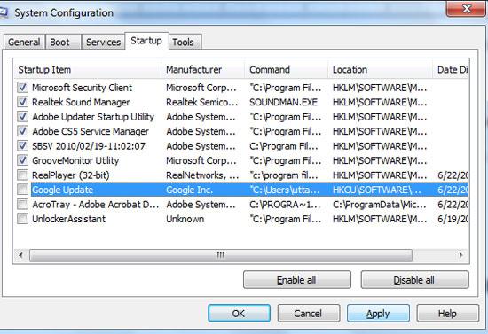The height and width of the screenshot is (334, 488).
Task: Select the Microsoft Security Client row text
Action: pos(83,88)
